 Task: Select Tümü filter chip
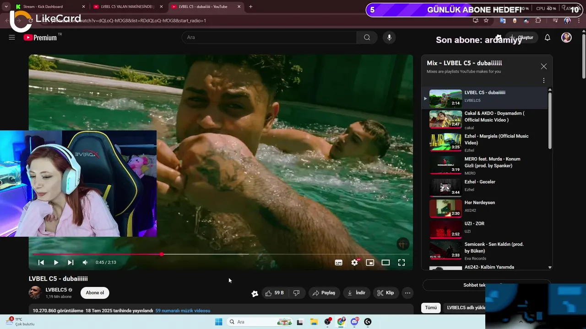point(431,308)
